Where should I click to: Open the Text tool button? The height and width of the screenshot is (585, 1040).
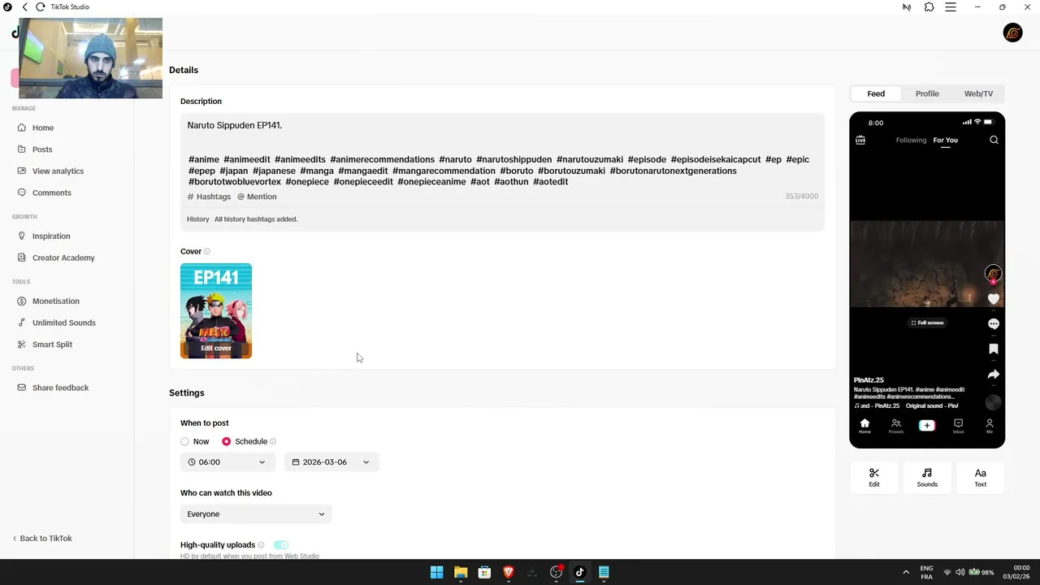(981, 478)
